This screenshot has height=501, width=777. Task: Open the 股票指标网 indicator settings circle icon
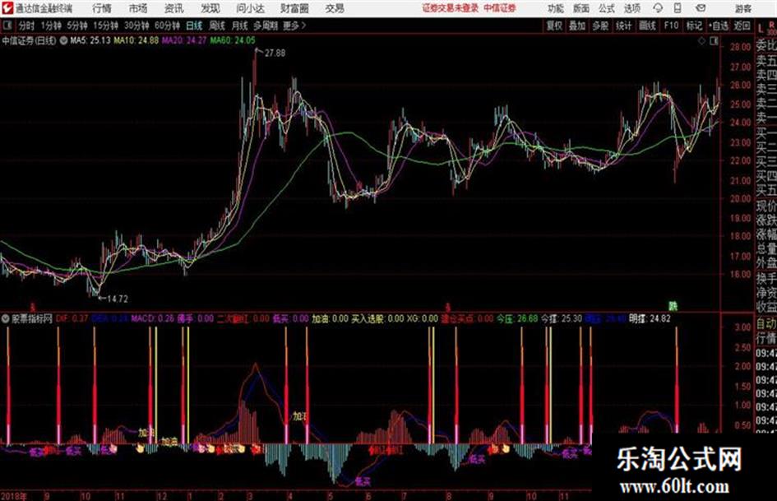[x=6, y=318]
